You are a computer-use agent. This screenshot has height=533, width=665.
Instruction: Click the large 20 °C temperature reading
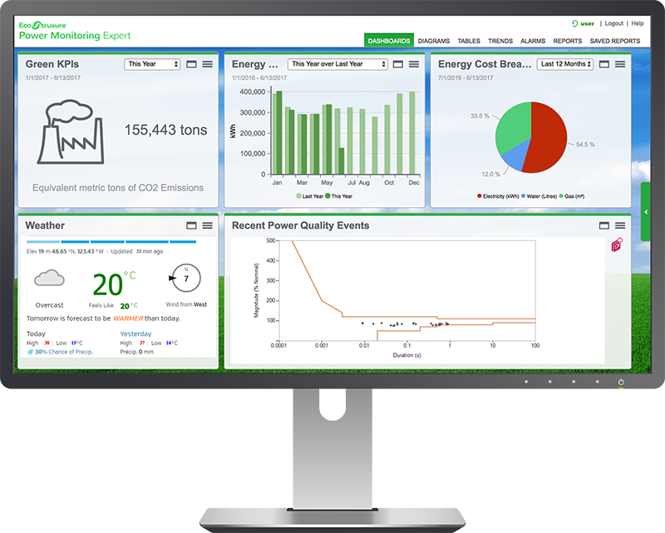[x=114, y=284]
